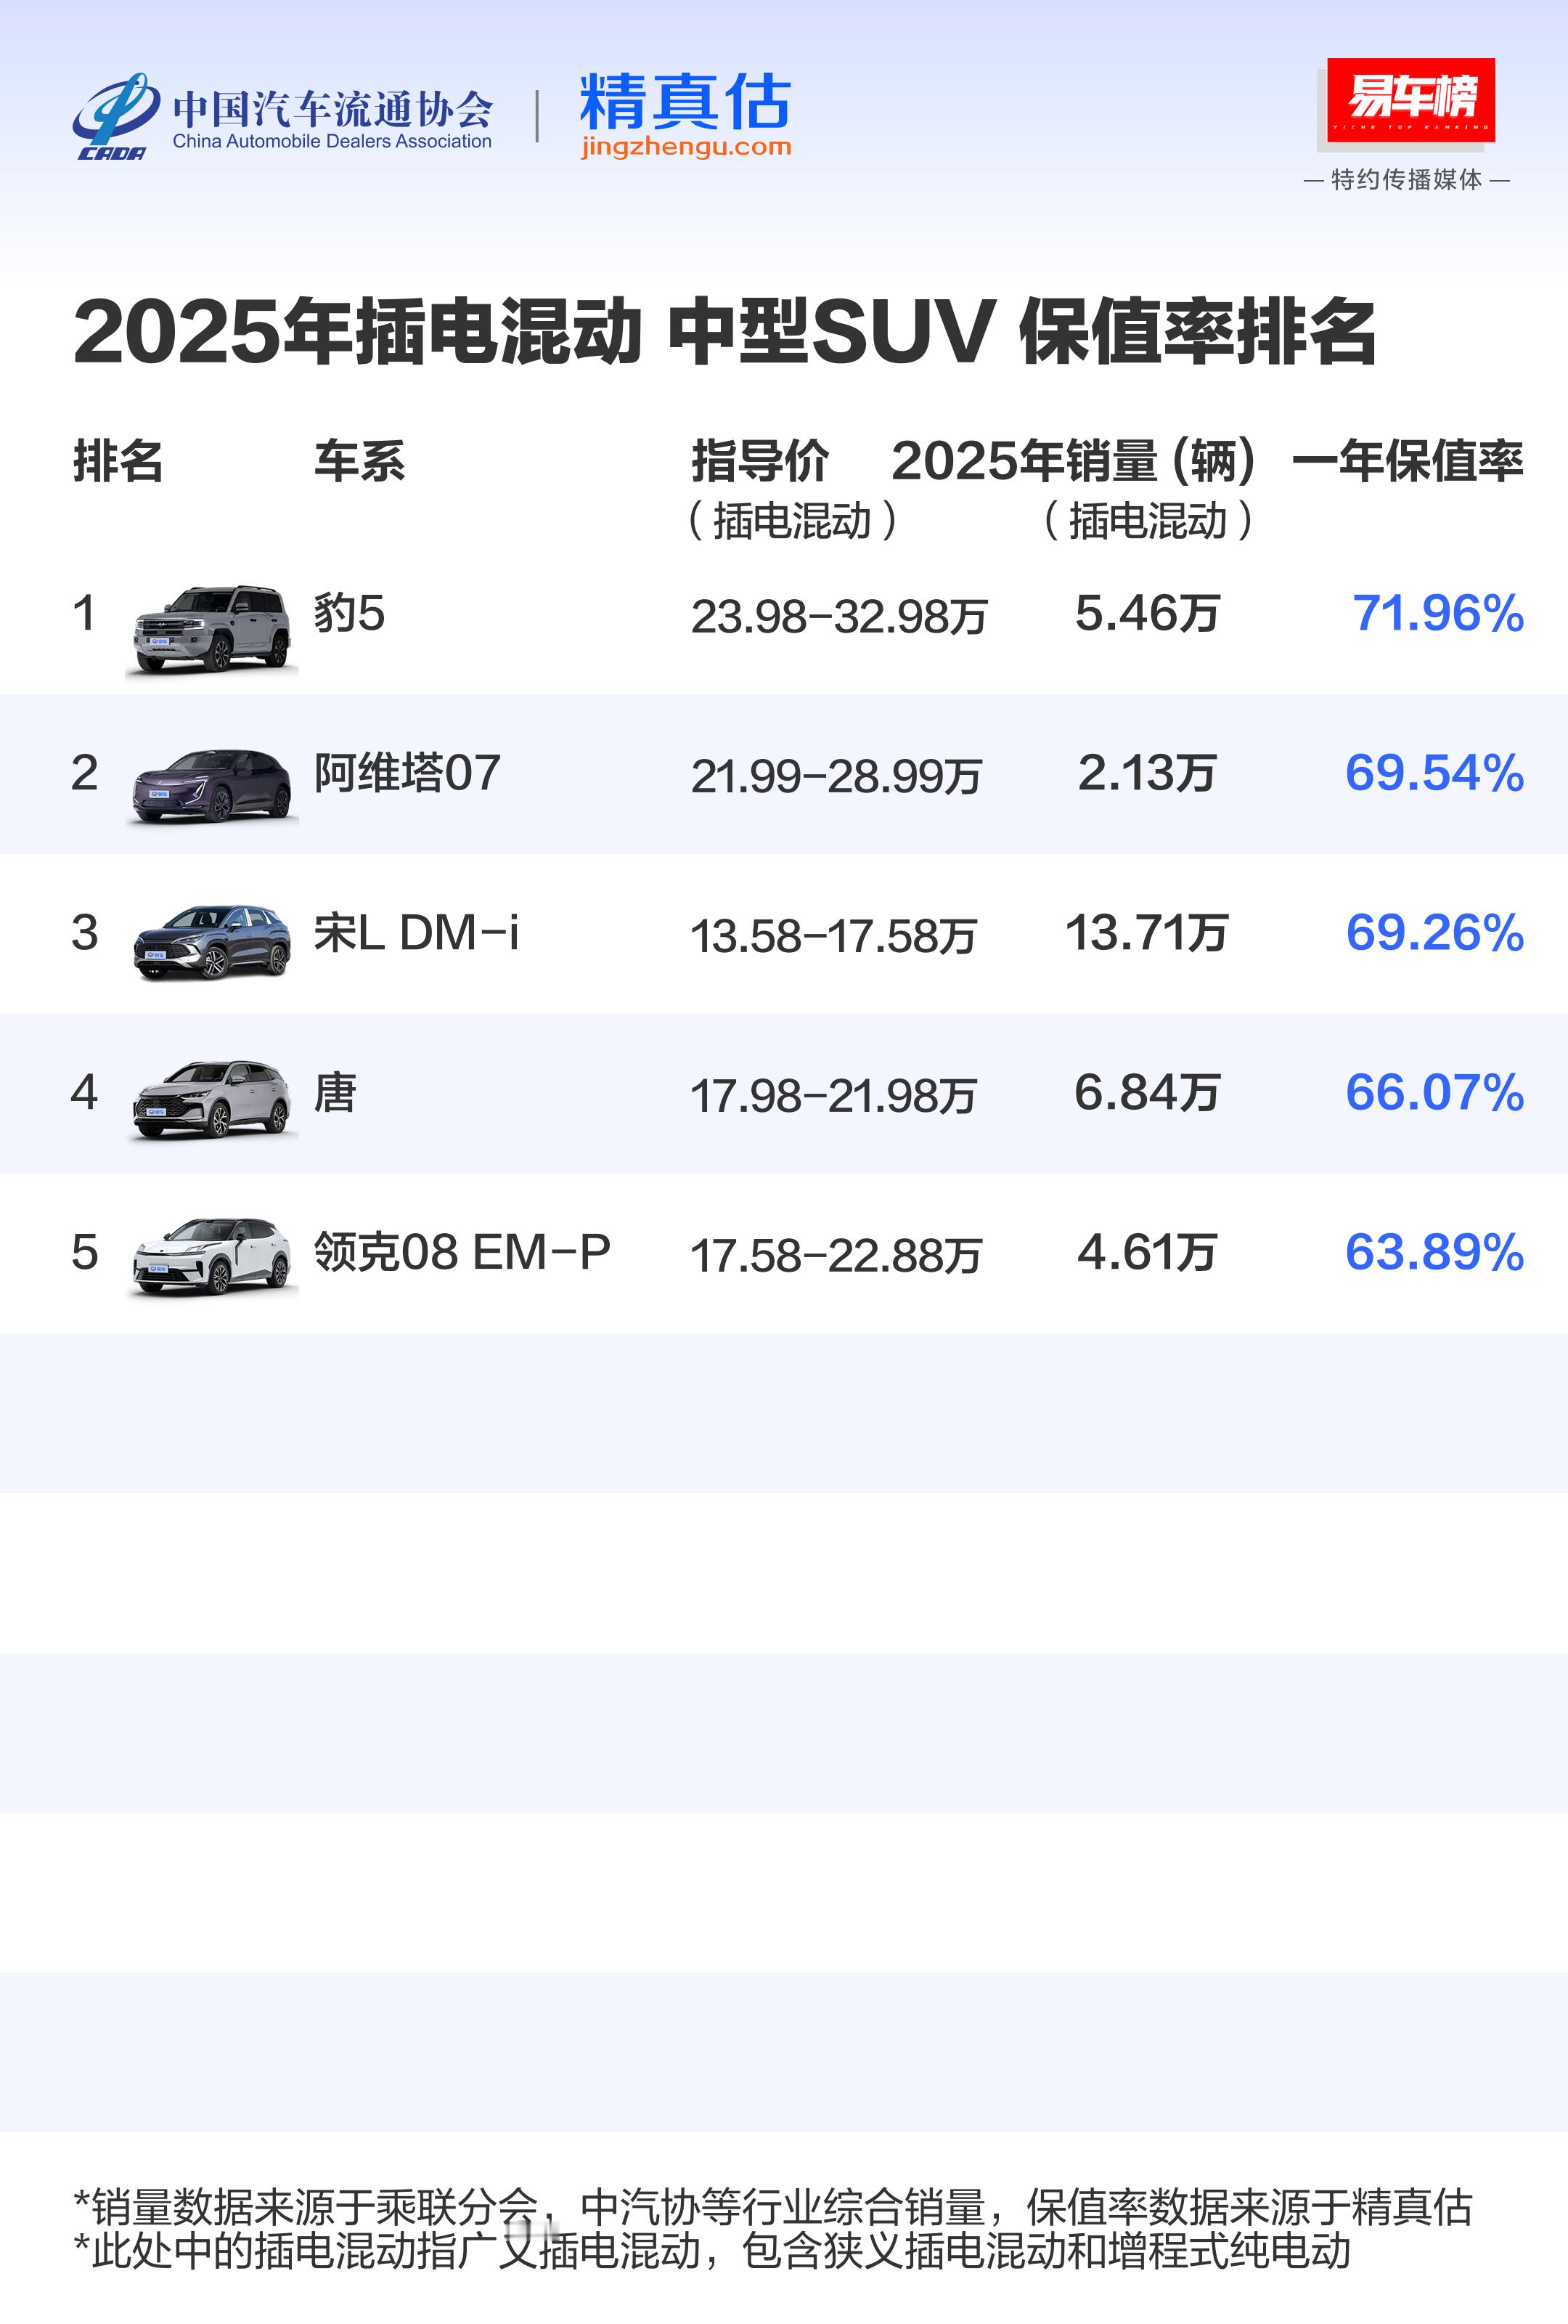Click the 唐 car thumbnail image
Viewport: 1568px width, 2324px height.
pyautogui.click(x=212, y=1100)
